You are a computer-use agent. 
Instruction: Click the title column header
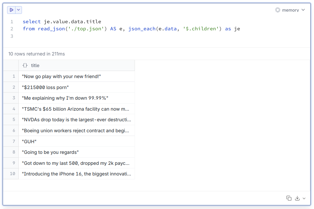click(76, 65)
